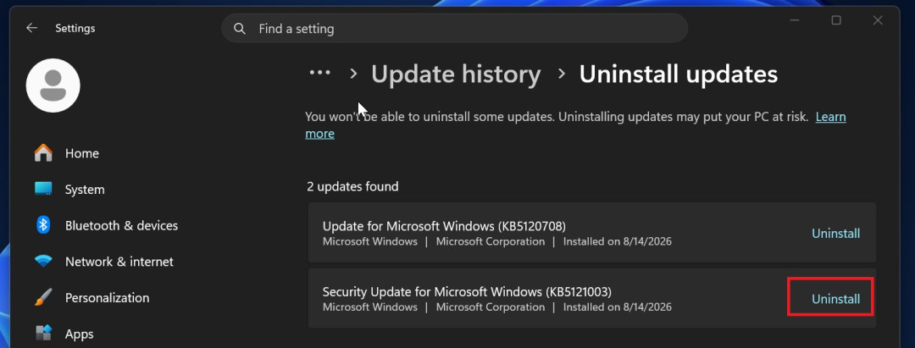This screenshot has width=915, height=348.
Task: Open the Home settings page
Action: click(x=81, y=153)
